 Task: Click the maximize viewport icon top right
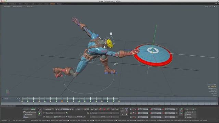[x=212, y=6]
